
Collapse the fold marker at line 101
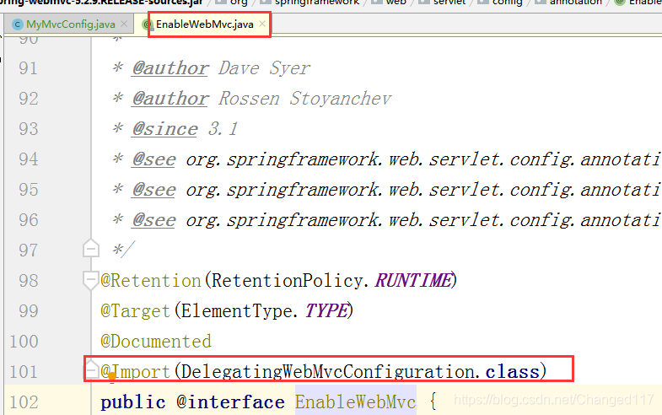tap(91, 369)
